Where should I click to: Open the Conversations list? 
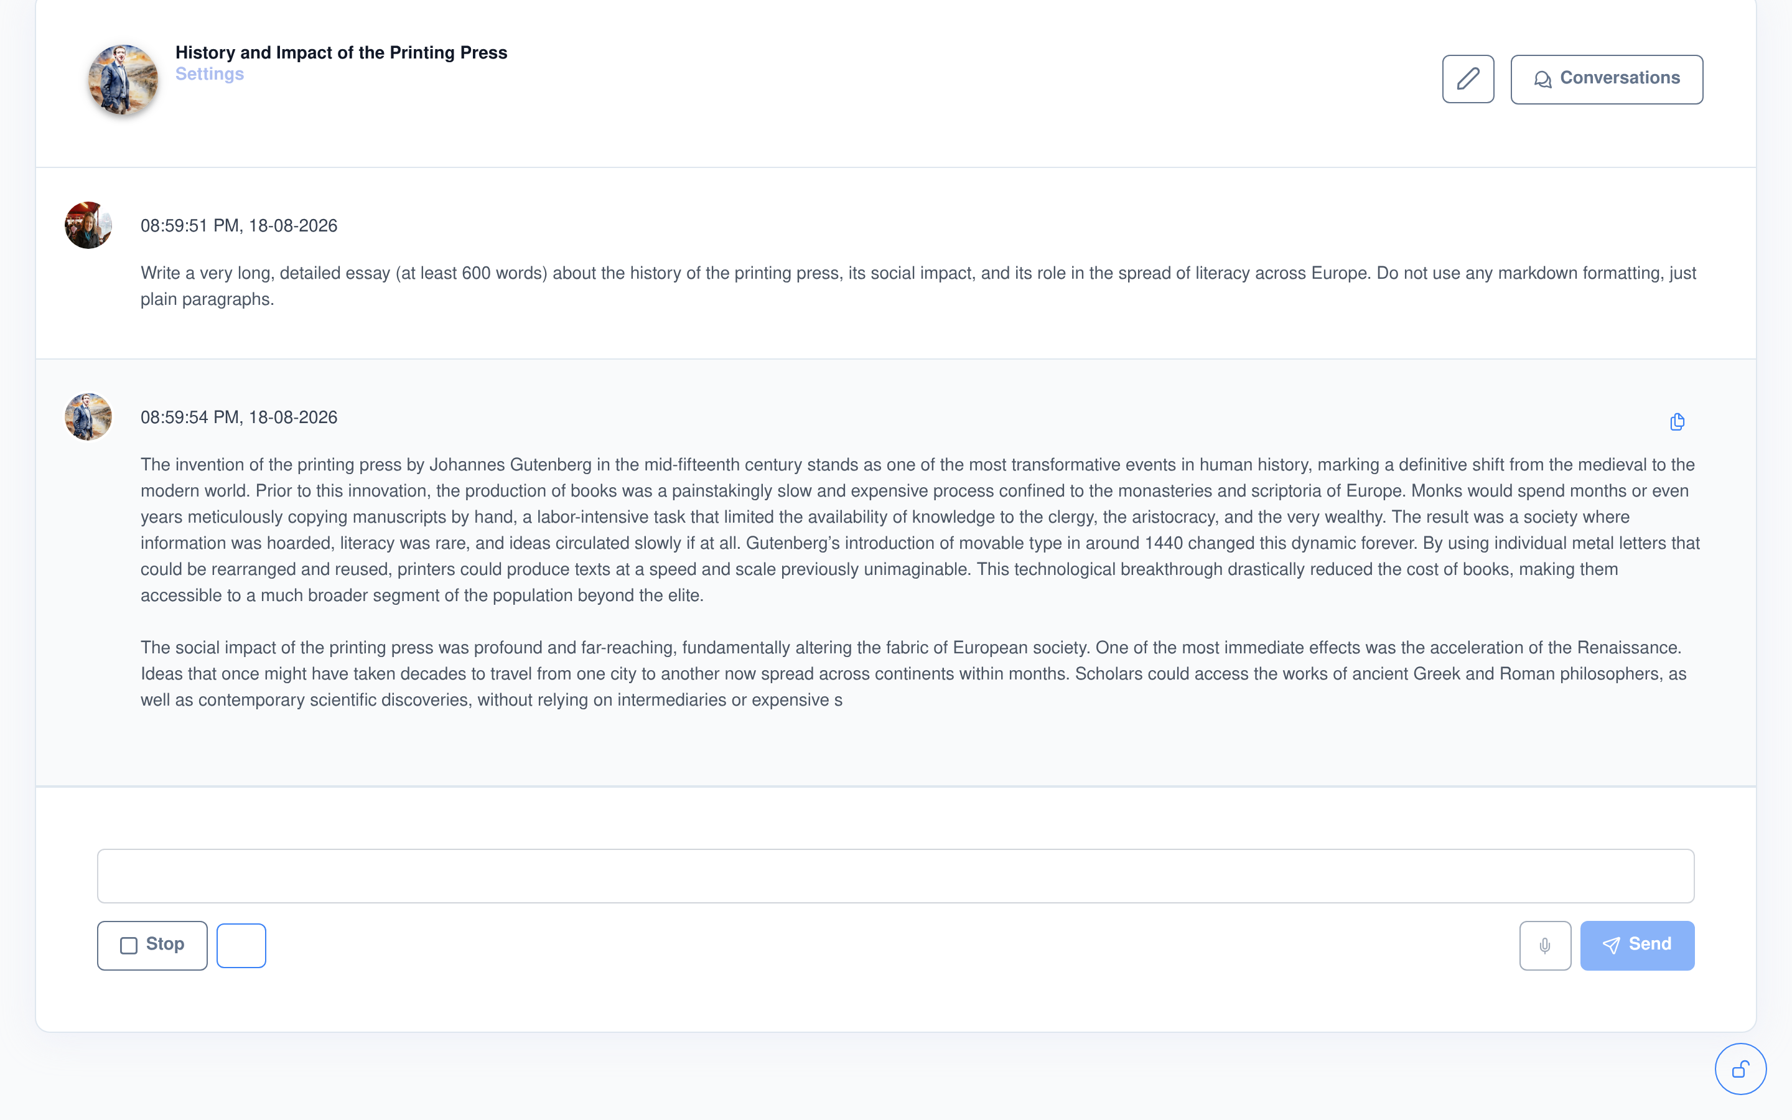click(1606, 79)
